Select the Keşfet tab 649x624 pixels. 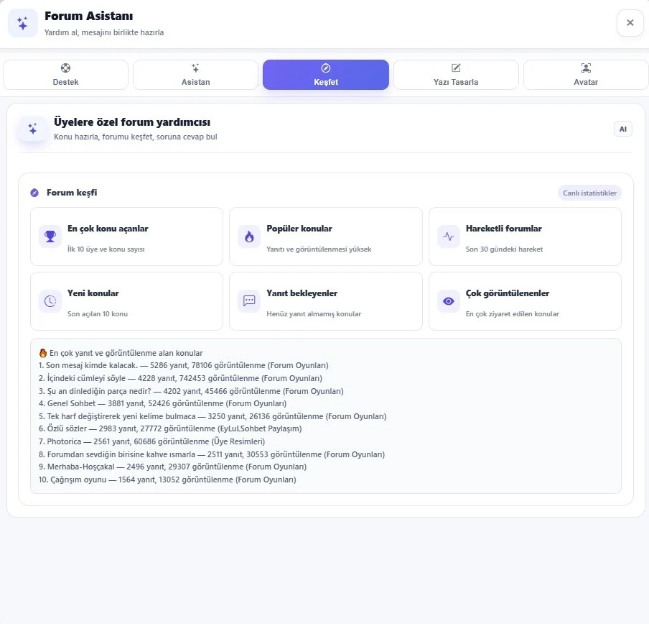(x=326, y=75)
